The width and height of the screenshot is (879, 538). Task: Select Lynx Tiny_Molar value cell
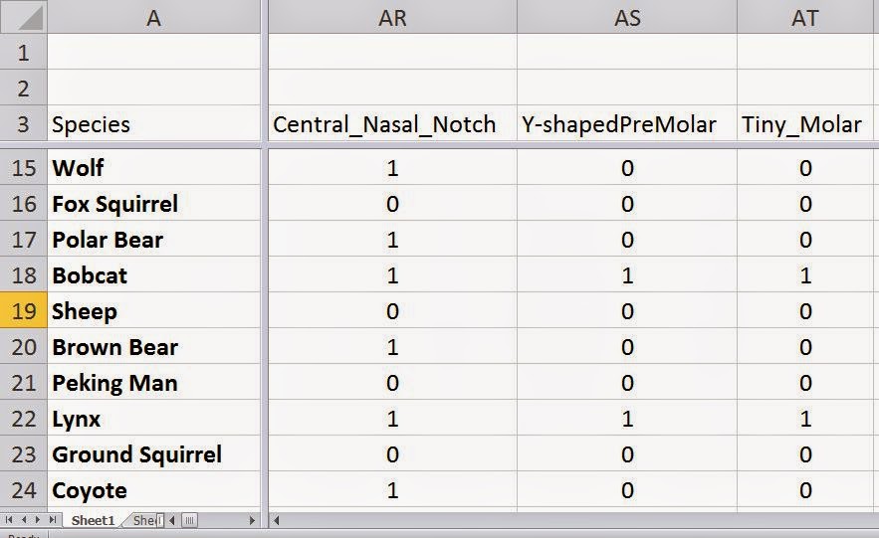point(805,419)
